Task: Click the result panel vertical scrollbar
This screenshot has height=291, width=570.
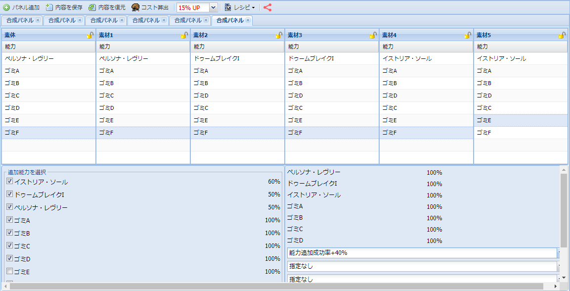Action: (x=564, y=210)
